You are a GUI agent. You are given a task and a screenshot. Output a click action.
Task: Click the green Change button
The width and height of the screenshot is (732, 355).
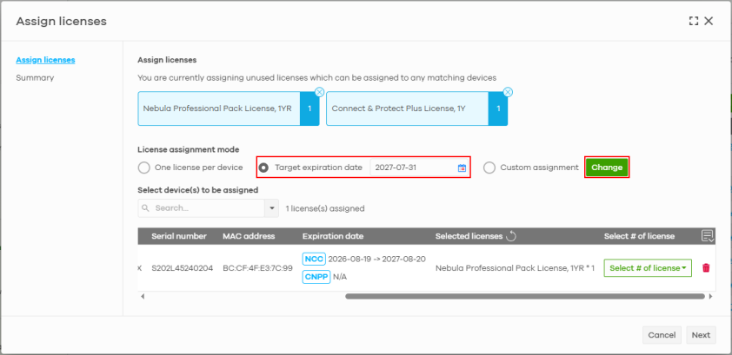click(x=607, y=168)
